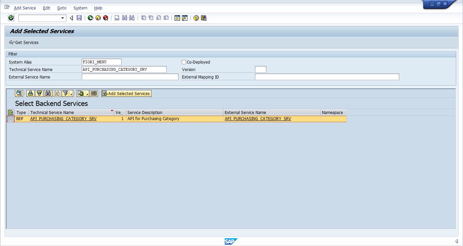Viewport: 463px width, 246px height.
Task: Open the Set Filter dropdown arrow
Action: pos(71,94)
